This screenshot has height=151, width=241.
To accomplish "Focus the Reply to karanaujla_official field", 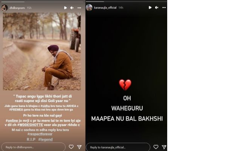I will tap(118, 147).
